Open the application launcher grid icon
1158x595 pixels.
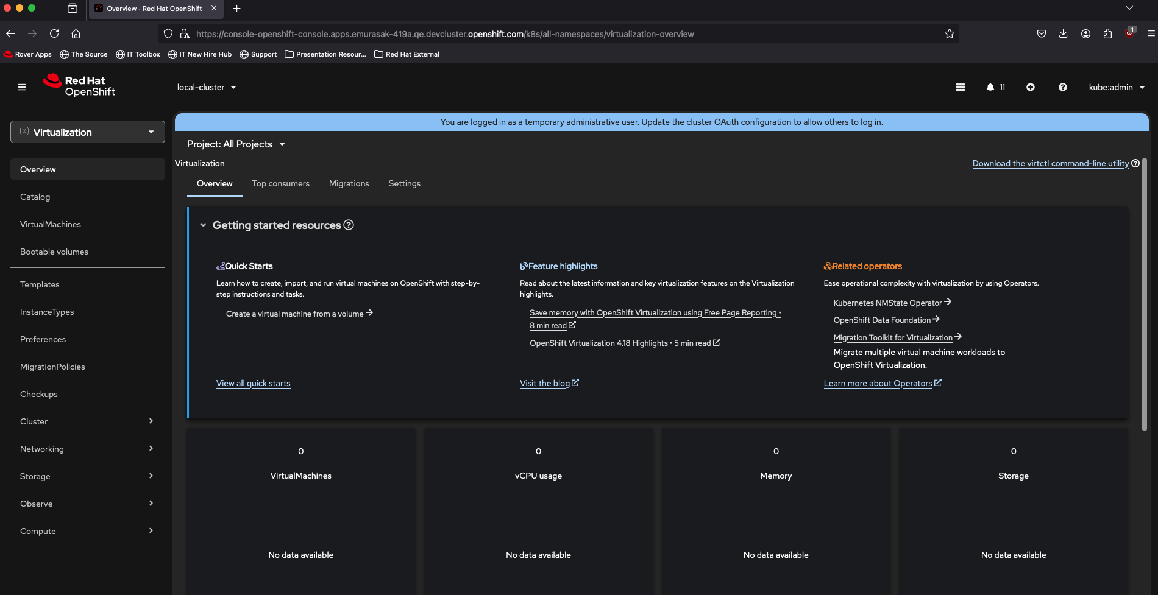point(960,87)
